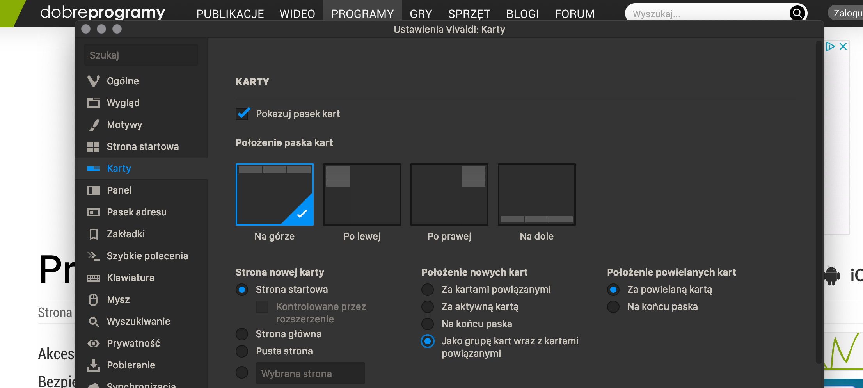Open the Panel settings icon
This screenshot has width=863, height=388.
coord(94,190)
